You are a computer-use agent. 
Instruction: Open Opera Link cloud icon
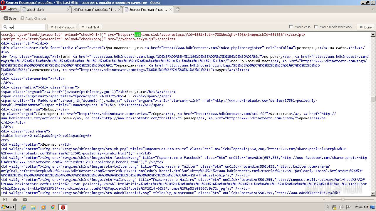[15, 200]
